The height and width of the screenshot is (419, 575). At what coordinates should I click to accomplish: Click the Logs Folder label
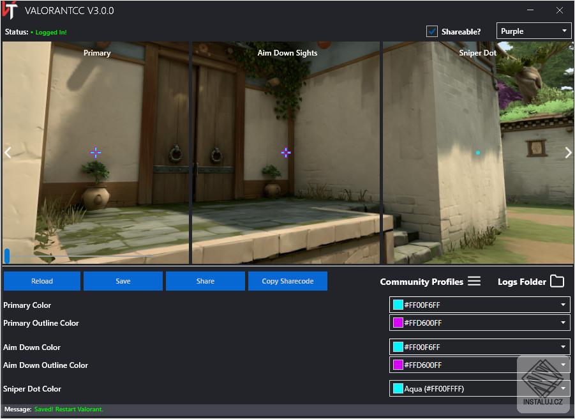coord(522,282)
